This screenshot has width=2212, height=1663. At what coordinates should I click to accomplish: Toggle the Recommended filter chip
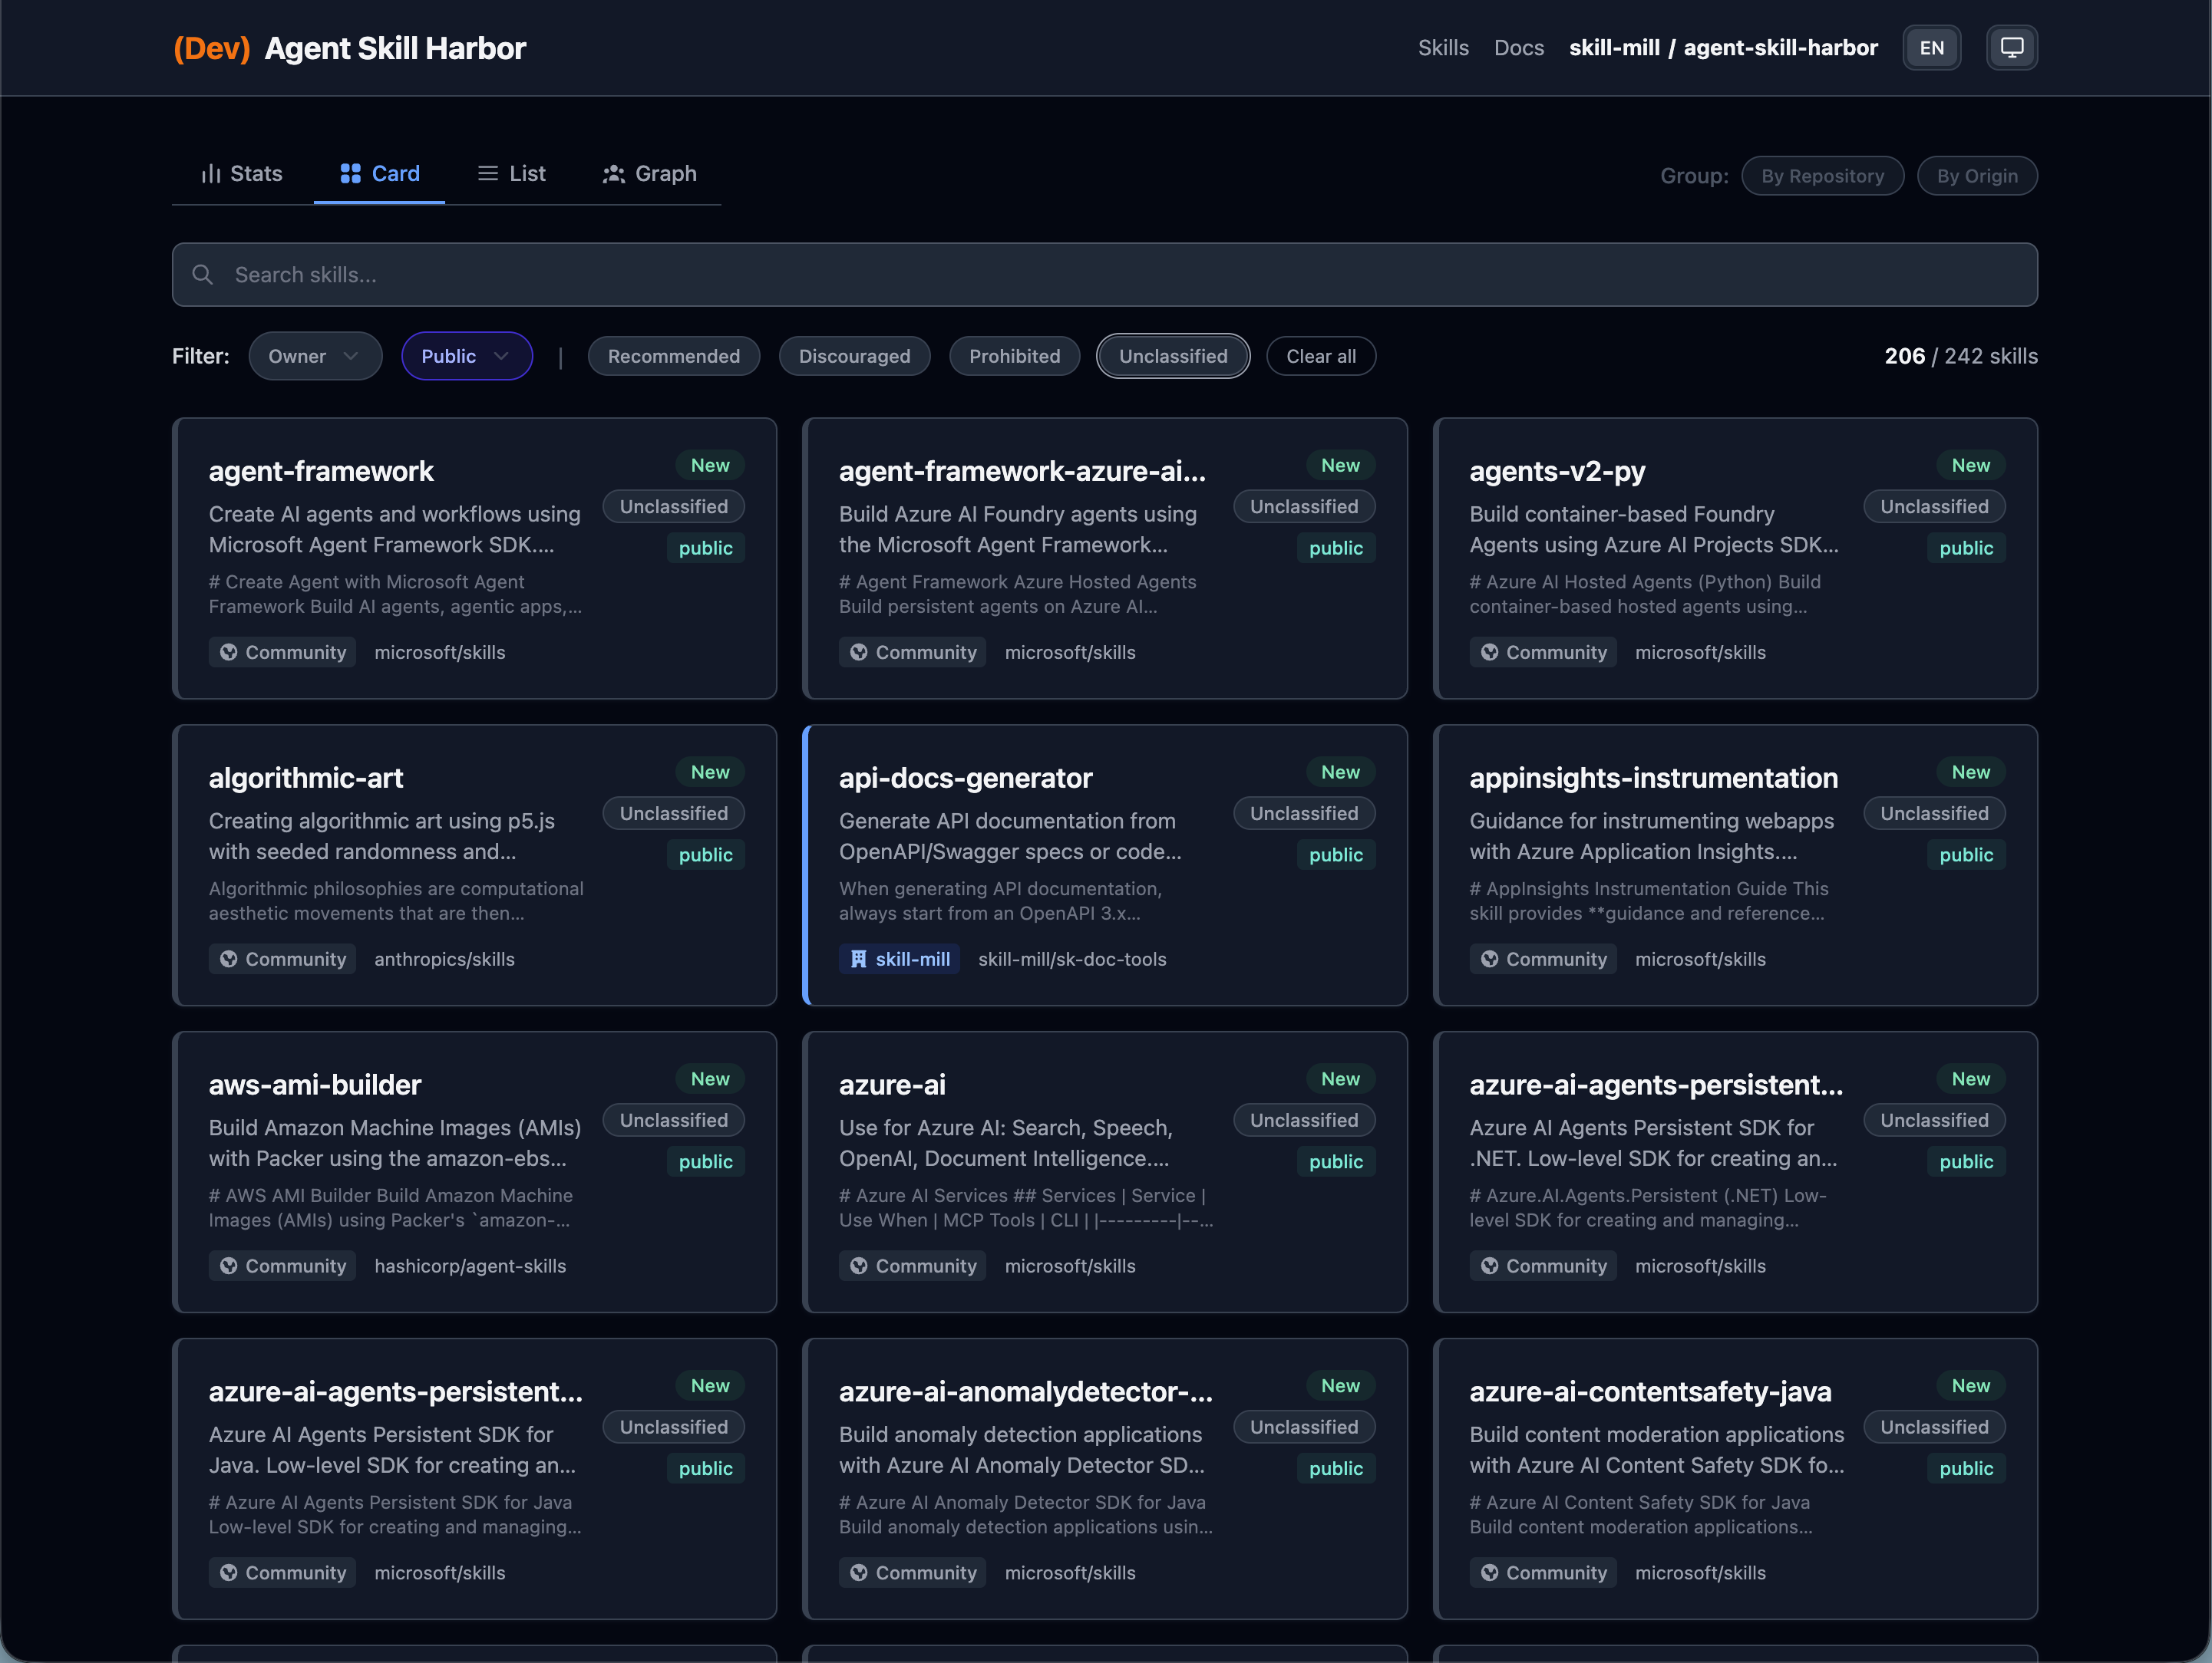pyautogui.click(x=673, y=357)
